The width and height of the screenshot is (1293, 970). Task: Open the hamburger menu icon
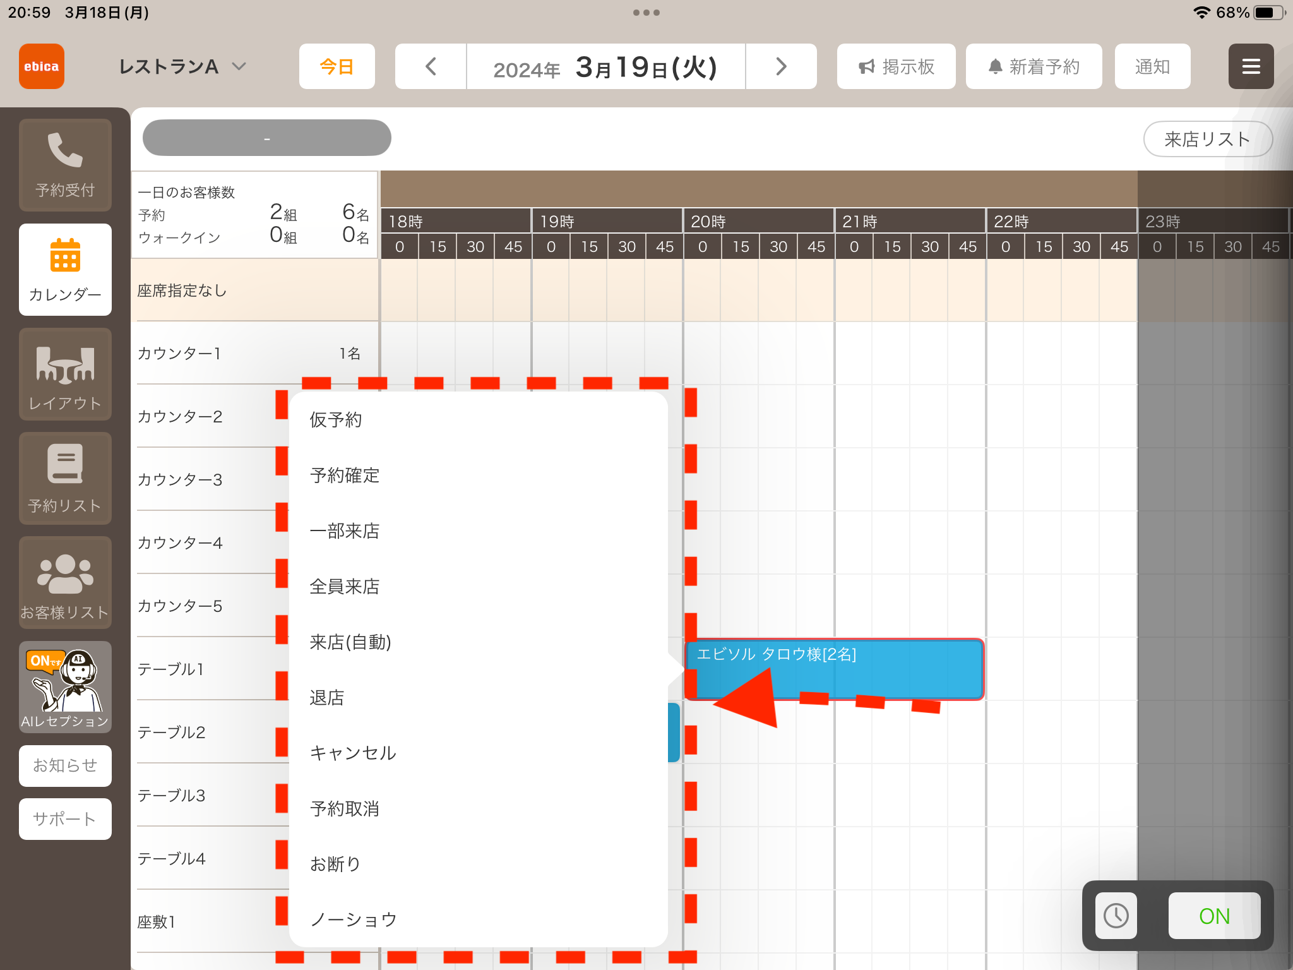pos(1251,66)
